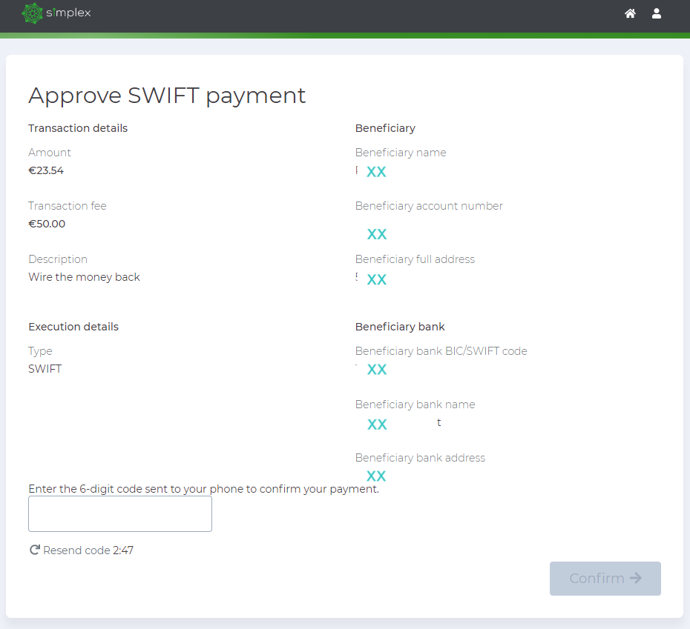690x629 pixels.
Task: Click the 'Approve SWIFT payment' heading
Action: [x=167, y=96]
